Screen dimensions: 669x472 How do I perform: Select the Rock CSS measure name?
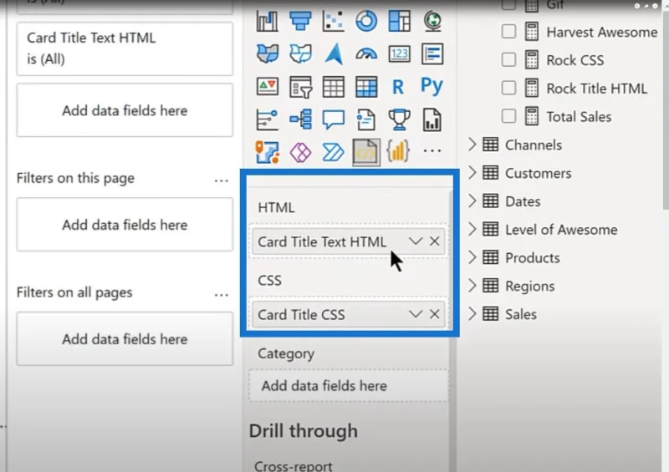[x=575, y=60]
